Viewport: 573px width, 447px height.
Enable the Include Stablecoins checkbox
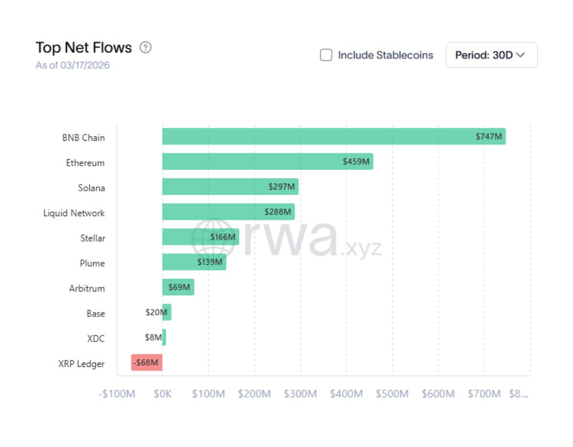coord(326,55)
